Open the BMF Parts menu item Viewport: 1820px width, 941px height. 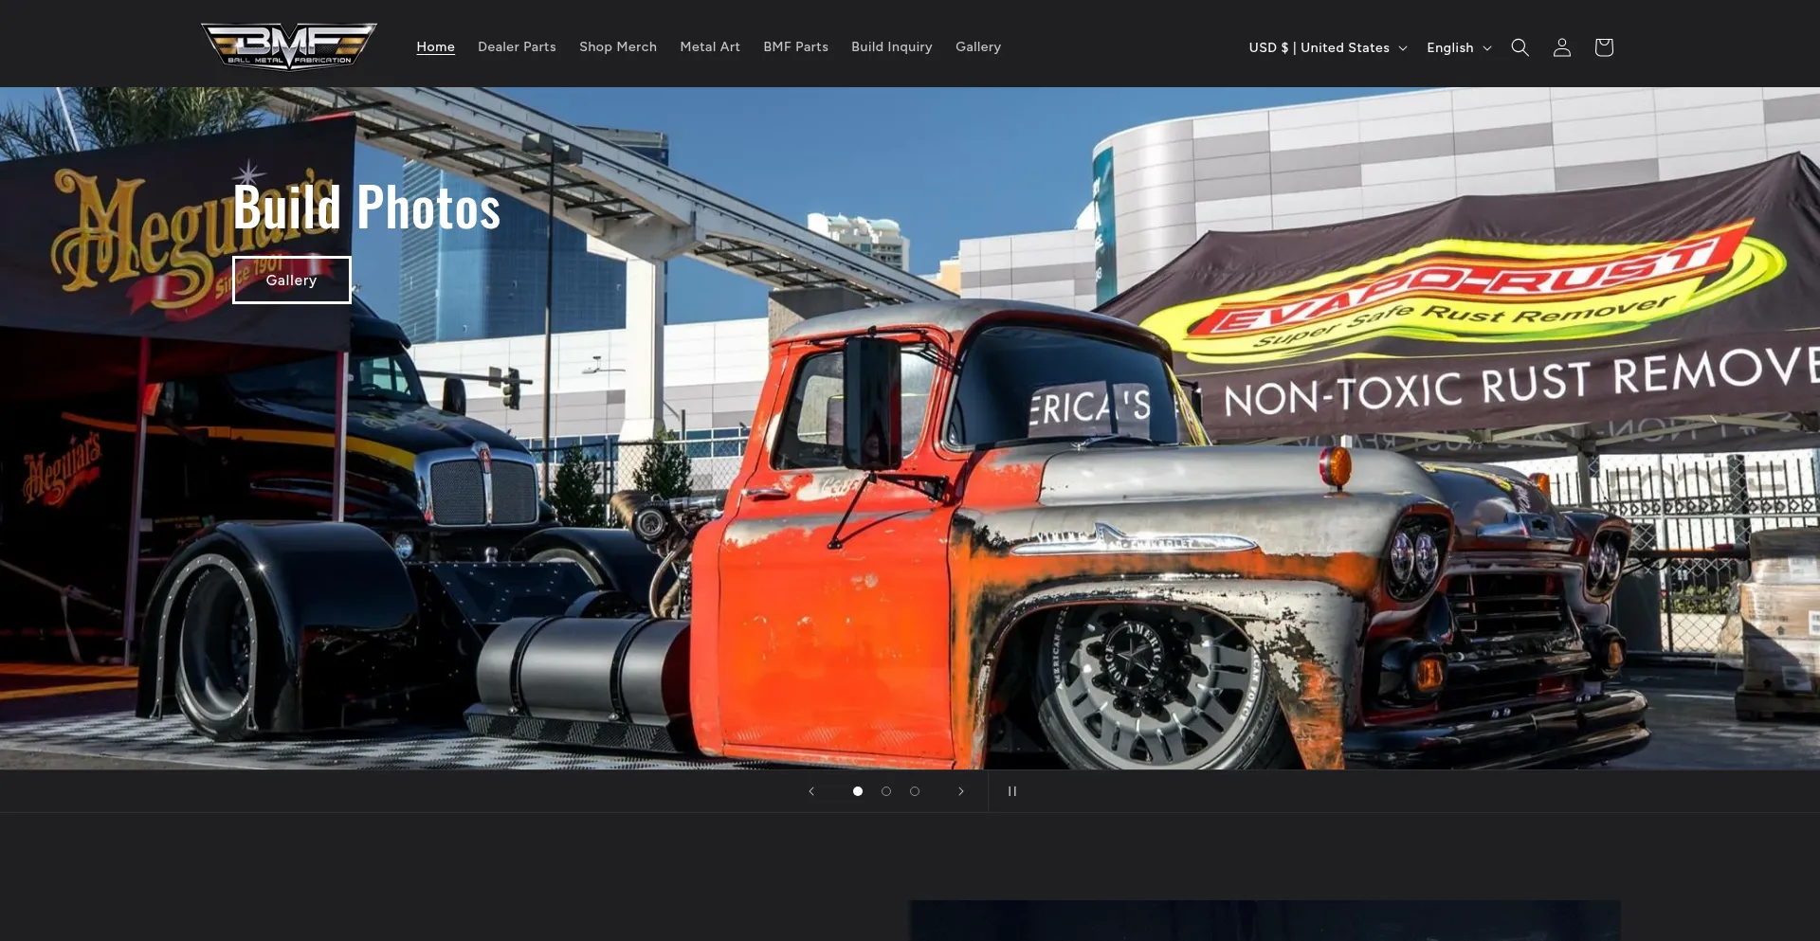pos(795,46)
